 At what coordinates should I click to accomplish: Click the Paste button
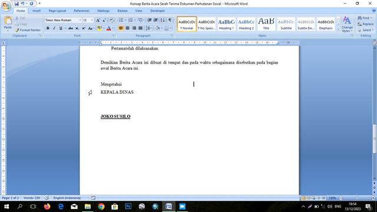point(8,23)
